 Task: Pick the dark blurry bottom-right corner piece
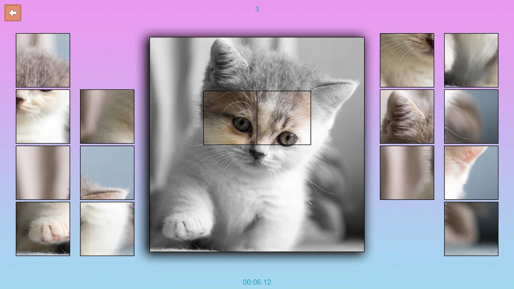[471, 229]
